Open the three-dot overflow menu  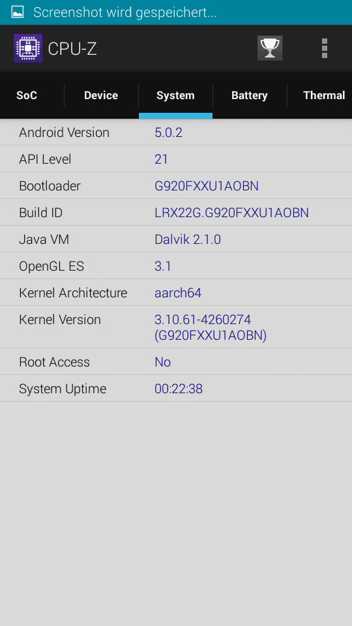click(x=325, y=48)
